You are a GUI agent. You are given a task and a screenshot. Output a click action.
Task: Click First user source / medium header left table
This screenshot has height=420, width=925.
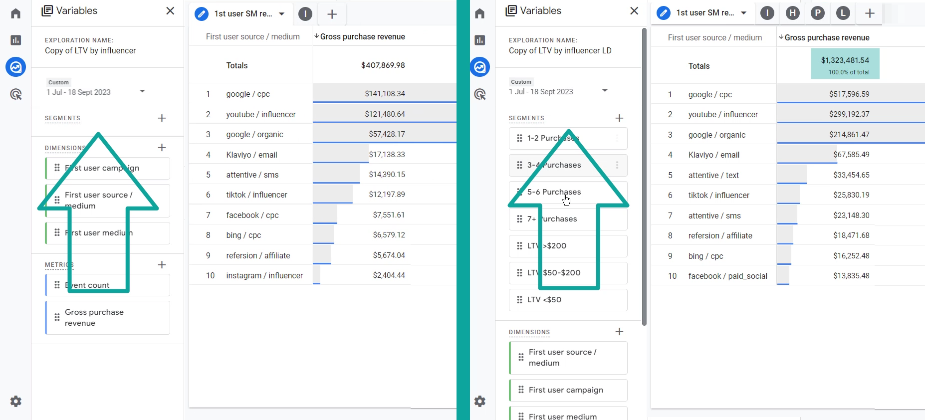point(253,36)
